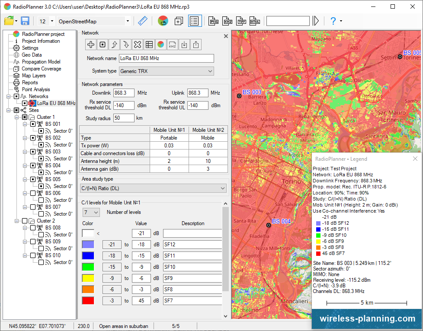Click the colored coverage circle icon in the Network toolbar
Image resolution: width=423 pixels, height=331 pixels.
click(x=161, y=45)
